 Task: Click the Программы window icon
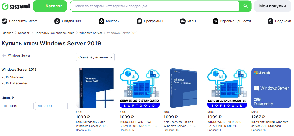point(139,21)
